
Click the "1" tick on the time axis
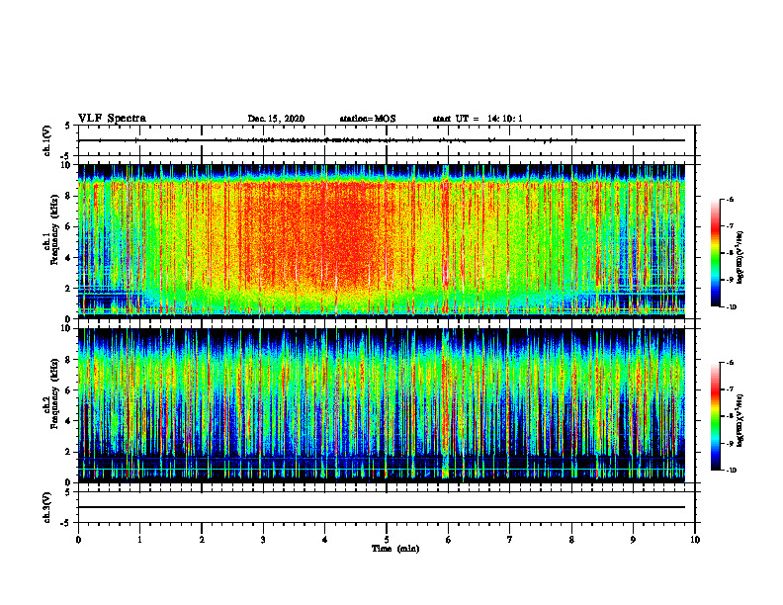139,540
